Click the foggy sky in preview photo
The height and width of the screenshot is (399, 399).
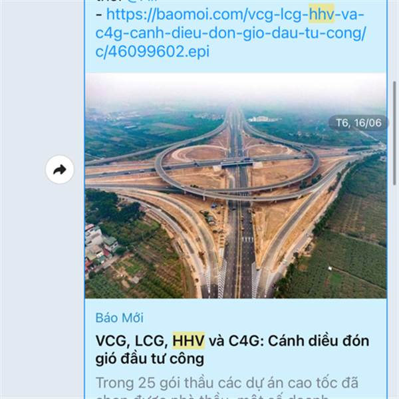235,89
